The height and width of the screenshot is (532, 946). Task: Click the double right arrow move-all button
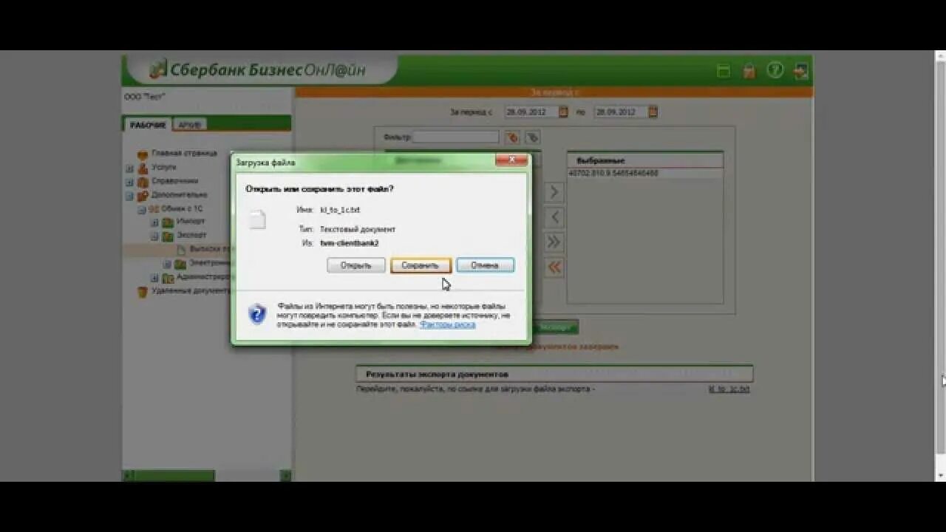tap(554, 242)
